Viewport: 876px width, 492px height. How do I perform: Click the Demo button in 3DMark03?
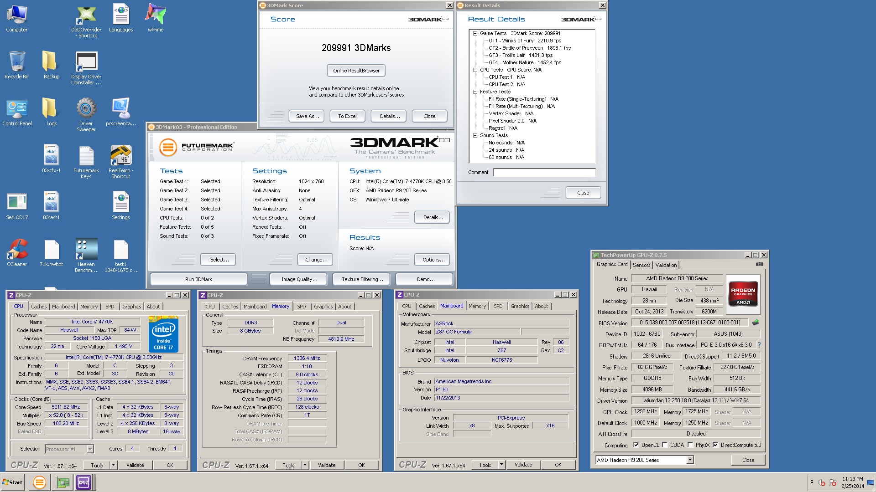[425, 279]
